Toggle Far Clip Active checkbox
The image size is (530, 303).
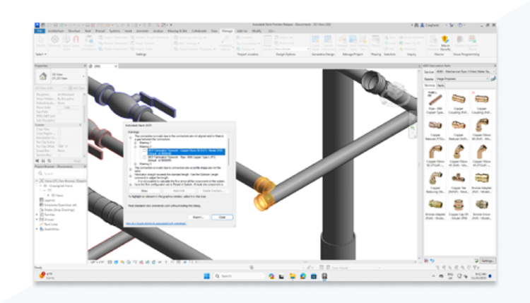59,142
